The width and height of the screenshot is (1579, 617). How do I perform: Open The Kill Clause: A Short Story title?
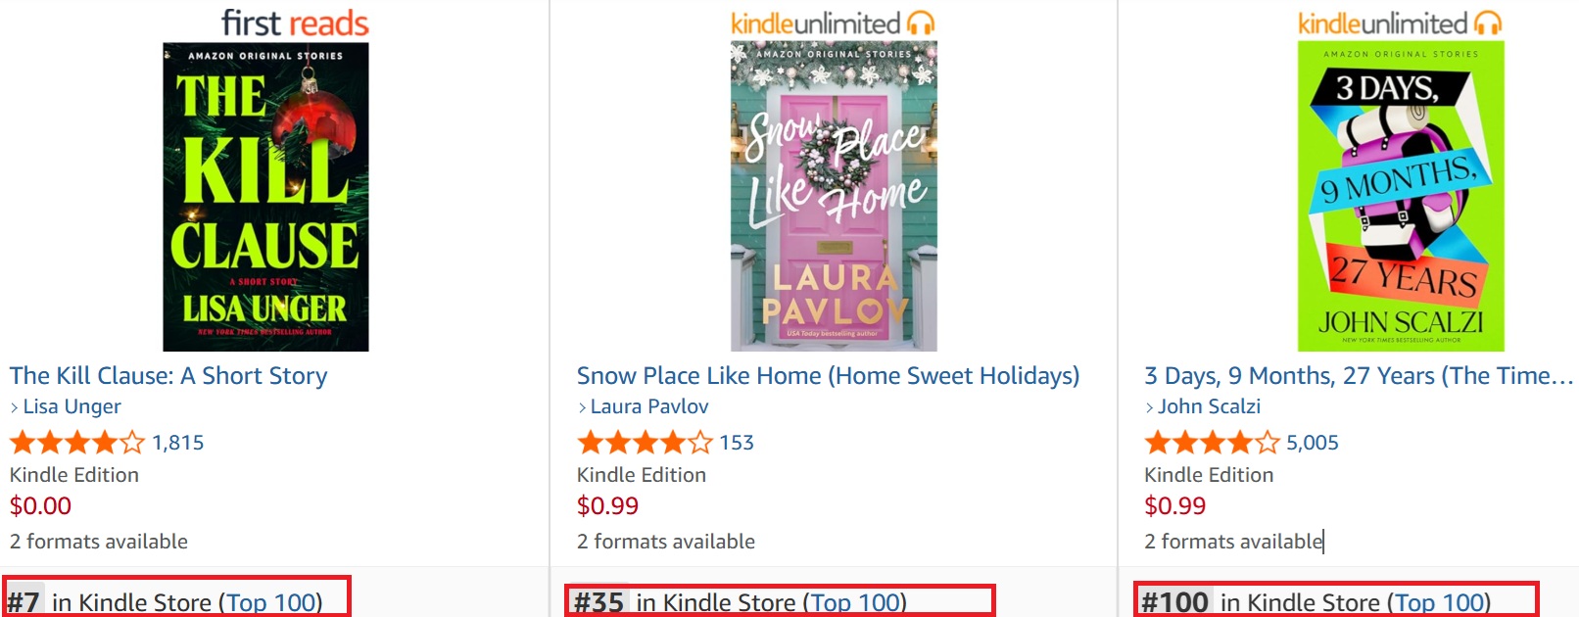168,376
